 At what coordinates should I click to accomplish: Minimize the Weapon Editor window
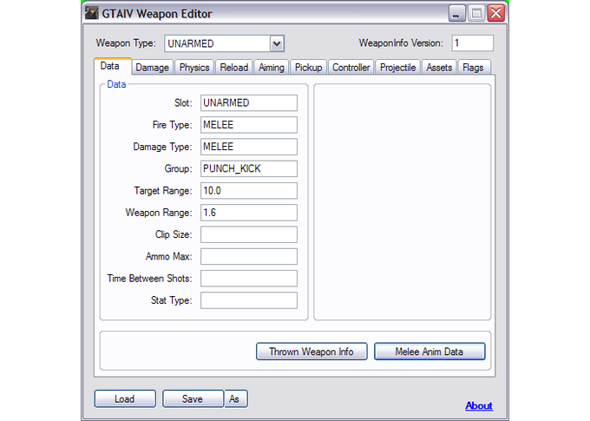(456, 14)
